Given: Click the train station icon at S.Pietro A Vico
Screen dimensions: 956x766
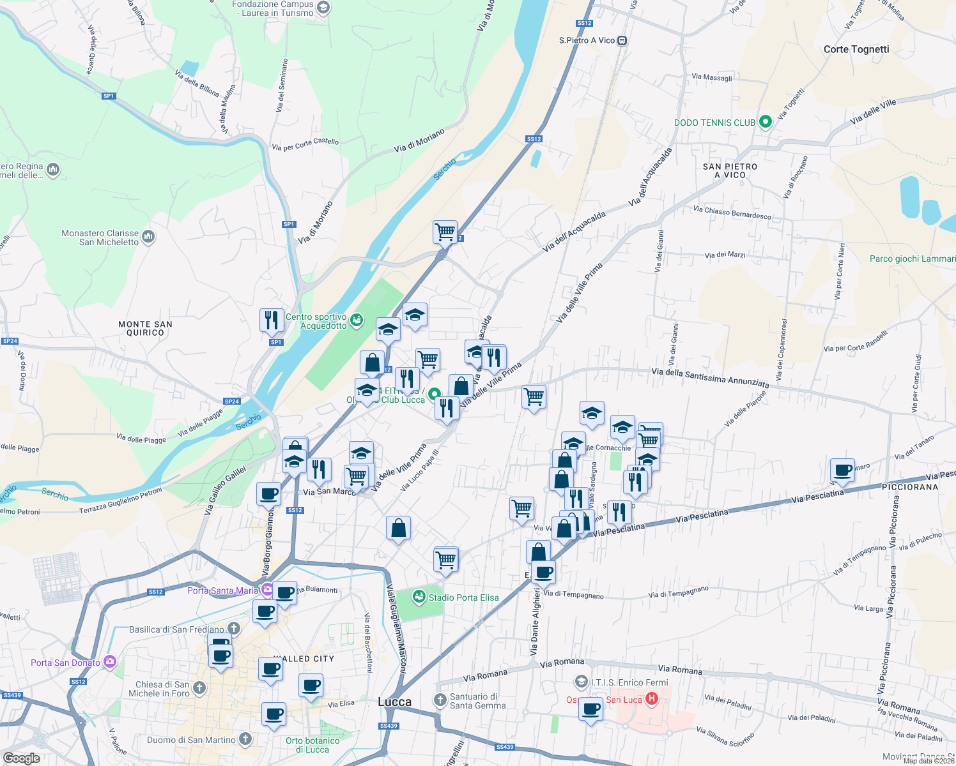Looking at the screenshot, I should coord(622,40).
